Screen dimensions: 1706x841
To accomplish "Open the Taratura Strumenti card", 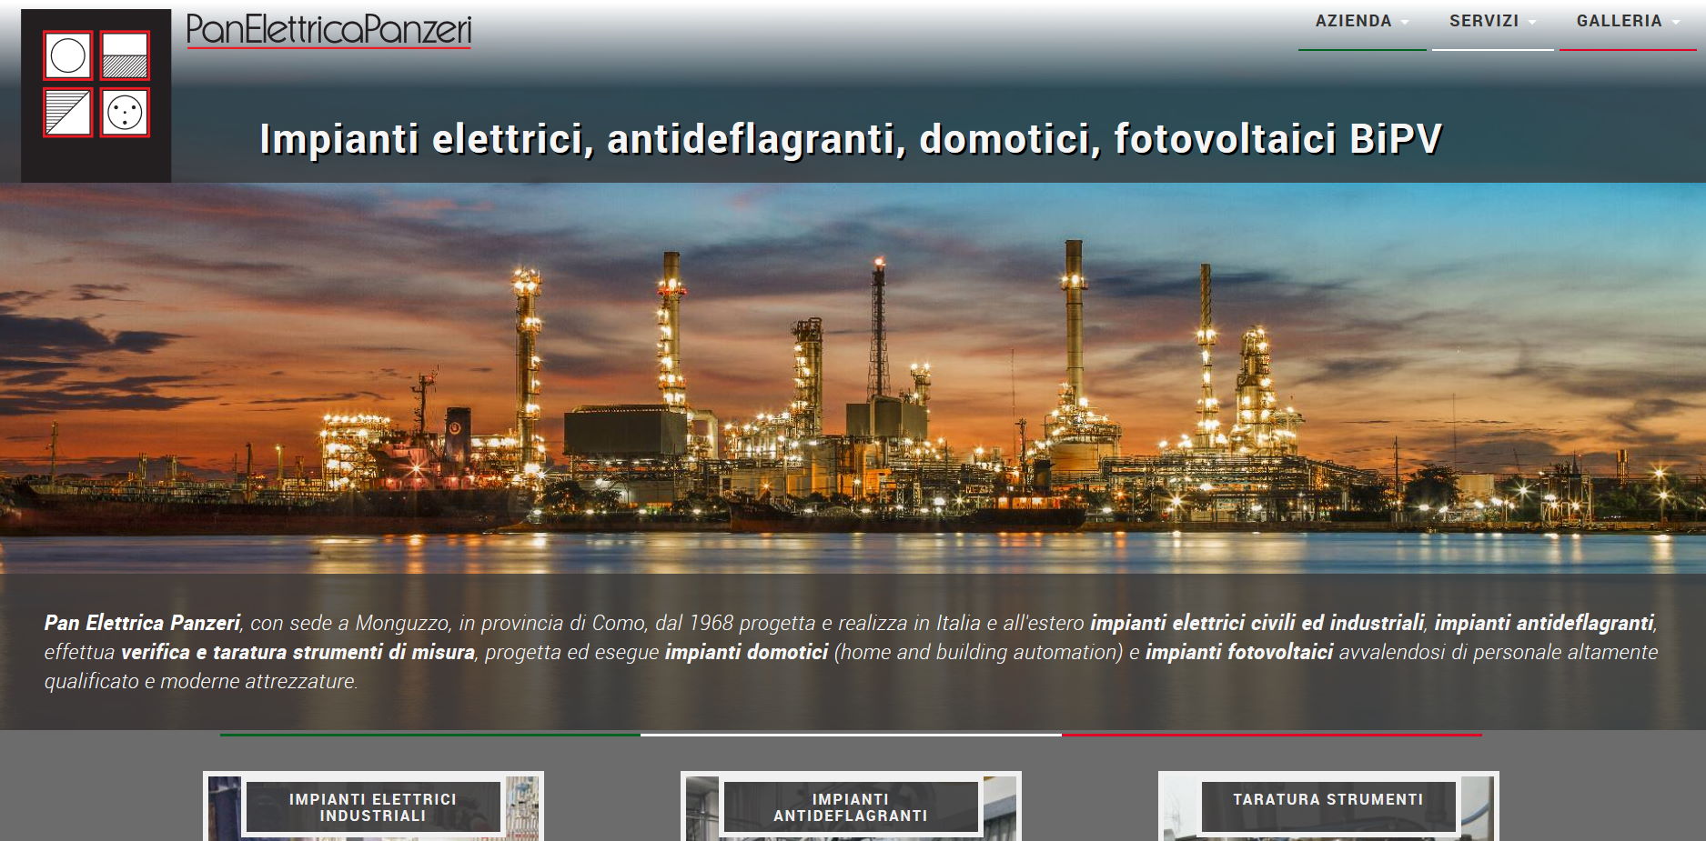I will [x=1327, y=800].
